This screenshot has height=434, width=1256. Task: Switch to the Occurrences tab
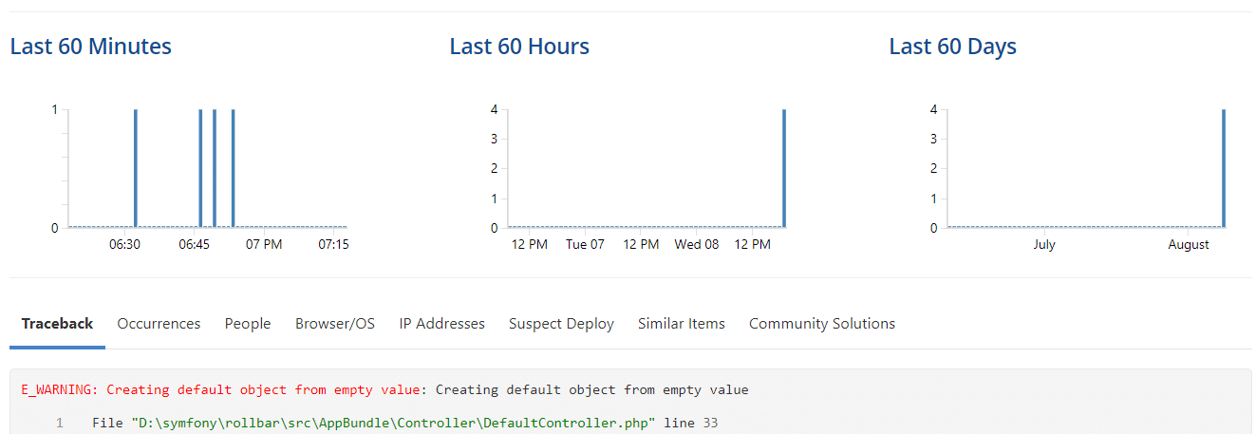pyautogui.click(x=159, y=324)
